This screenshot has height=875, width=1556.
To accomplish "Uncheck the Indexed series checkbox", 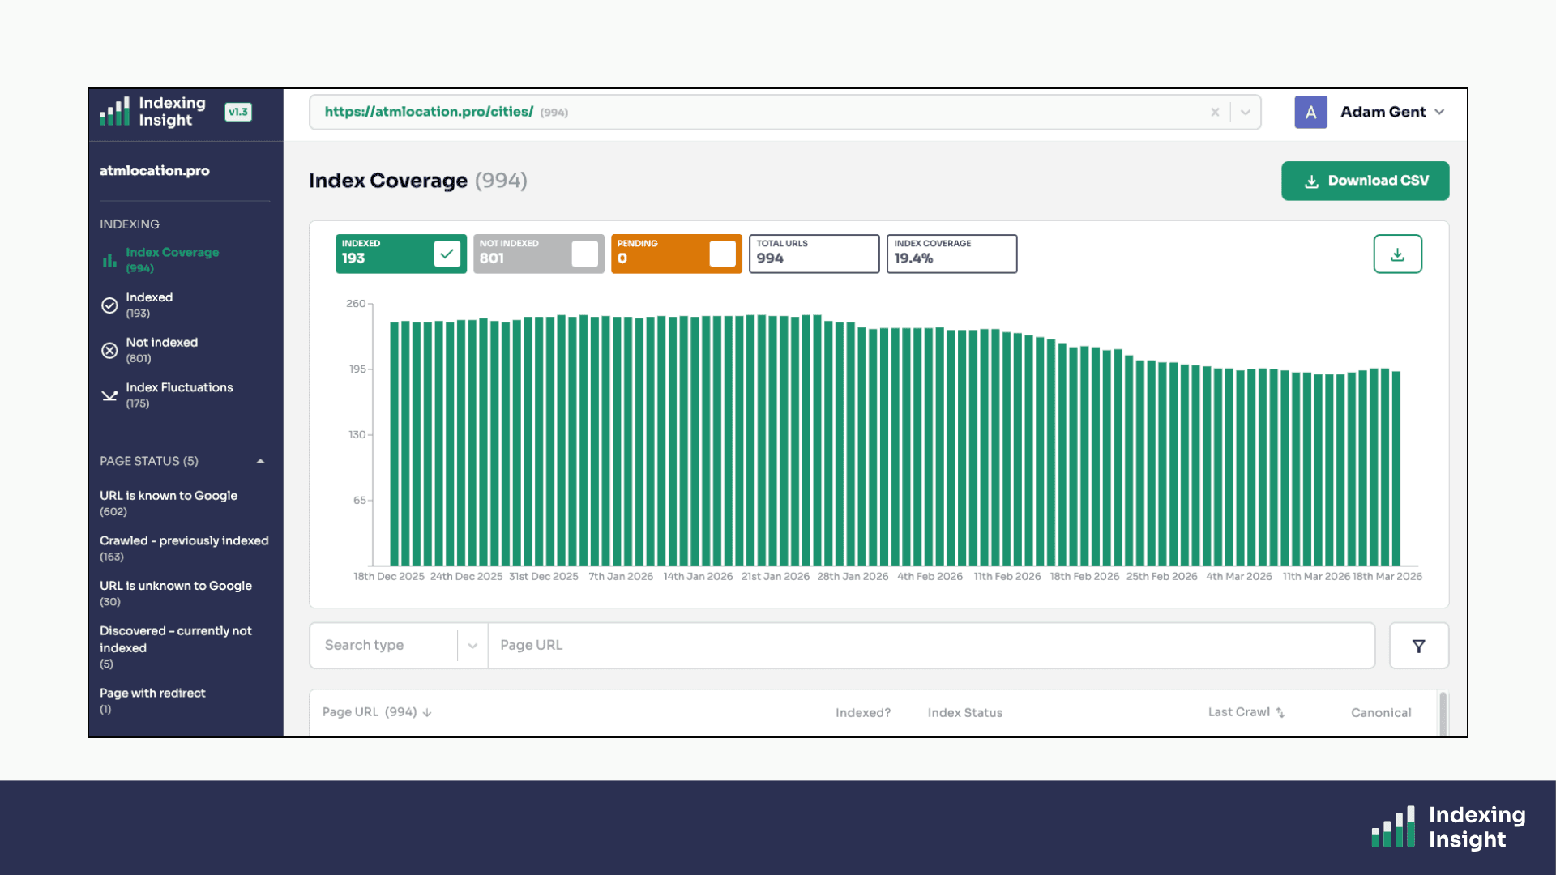I will [447, 254].
